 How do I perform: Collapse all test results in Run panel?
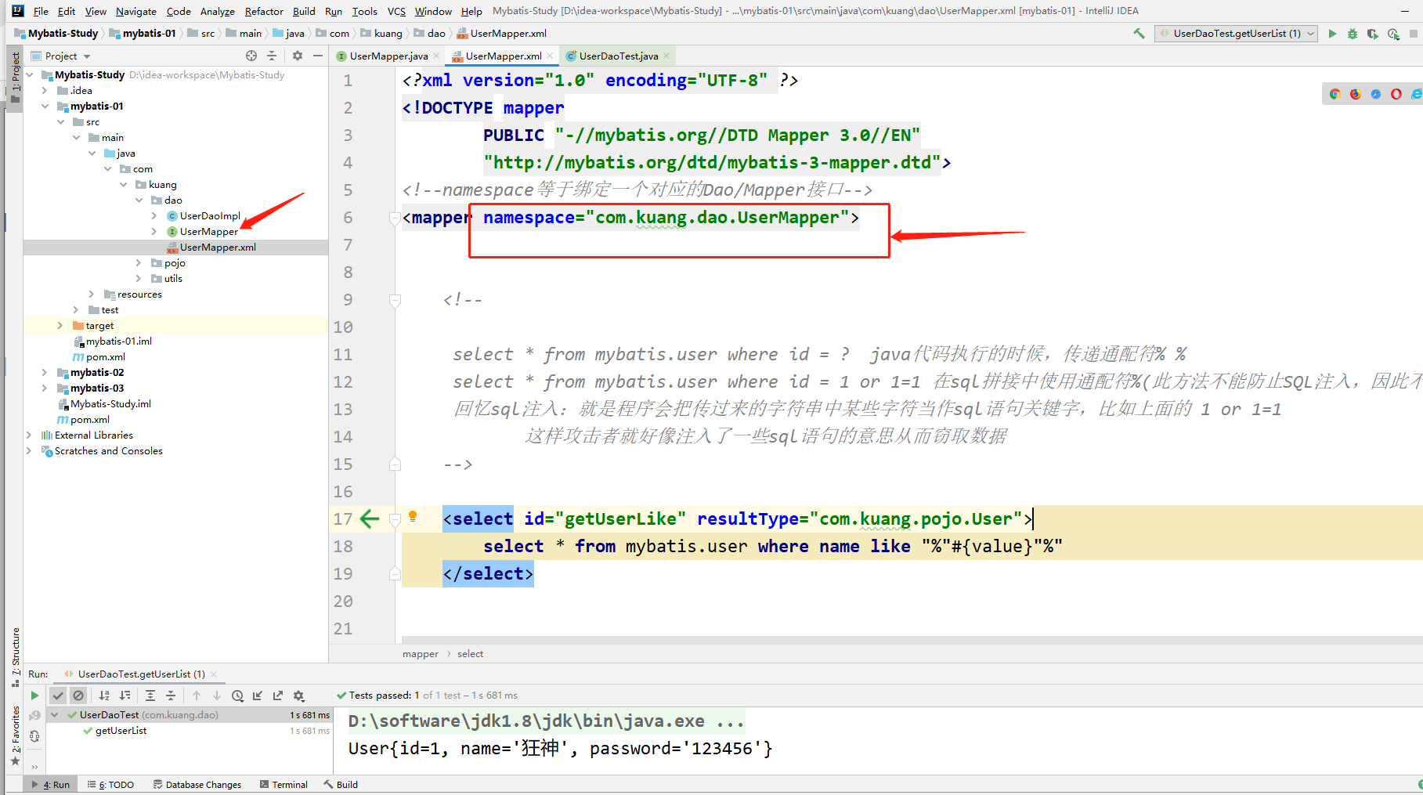click(x=171, y=696)
